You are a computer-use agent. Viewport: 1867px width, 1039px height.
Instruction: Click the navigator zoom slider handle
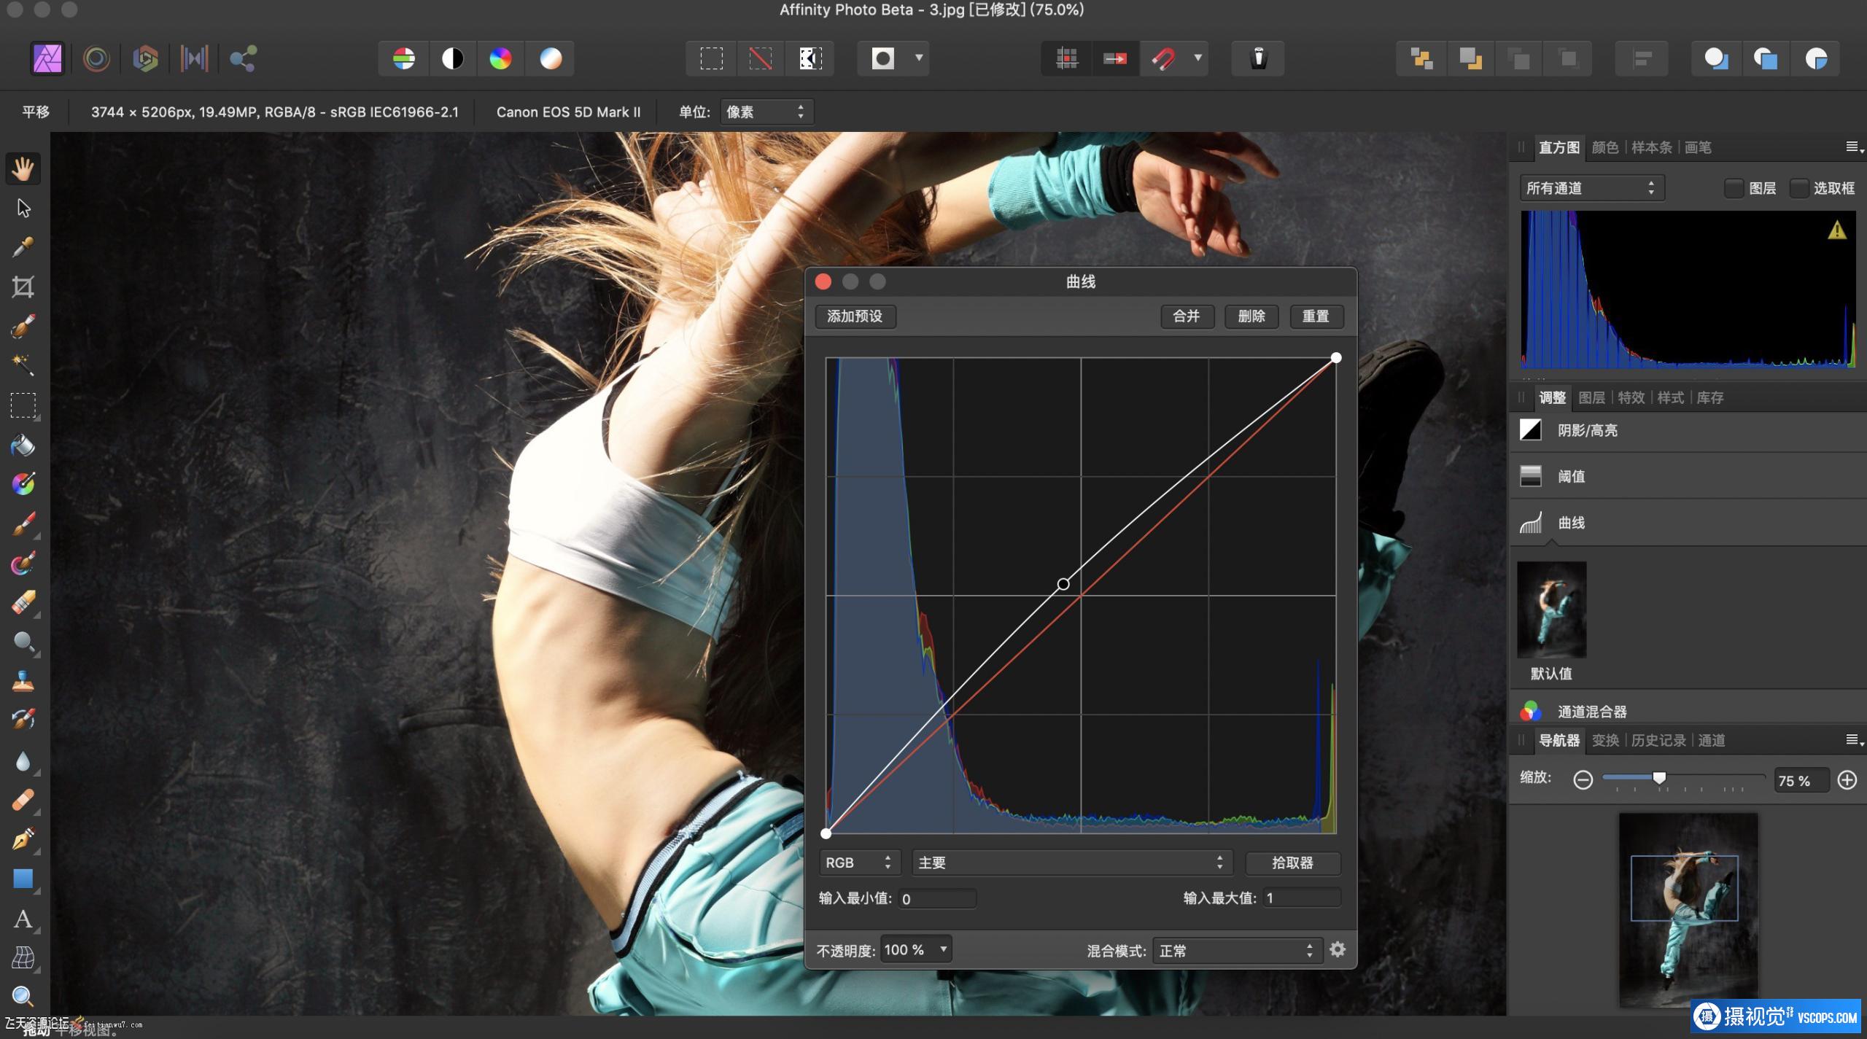(x=1659, y=778)
